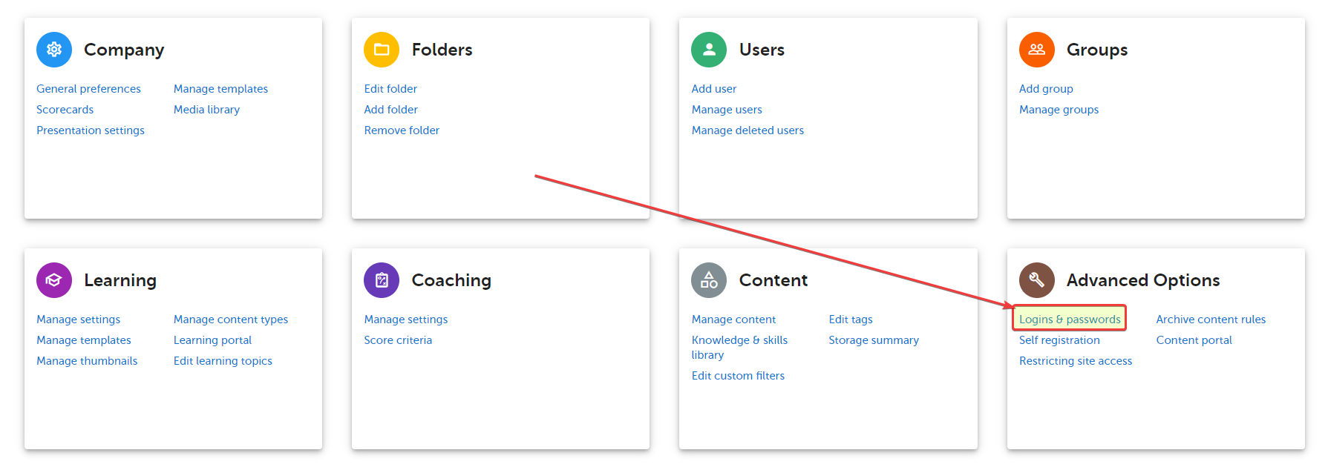1328x470 pixels.
Task: Open Manage content types
Action: pos(231,320)
